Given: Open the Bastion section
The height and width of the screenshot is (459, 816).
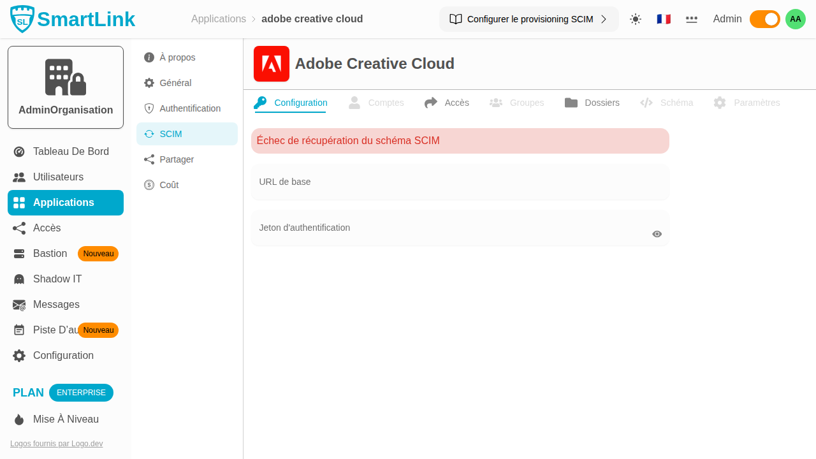Looking at the screenshot, I should [50, 253].
